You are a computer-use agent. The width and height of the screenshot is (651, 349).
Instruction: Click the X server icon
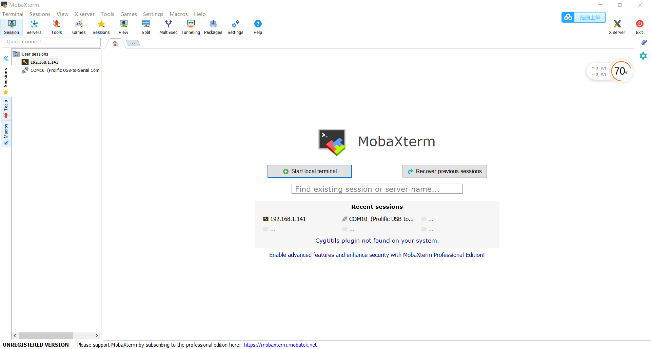617,27
